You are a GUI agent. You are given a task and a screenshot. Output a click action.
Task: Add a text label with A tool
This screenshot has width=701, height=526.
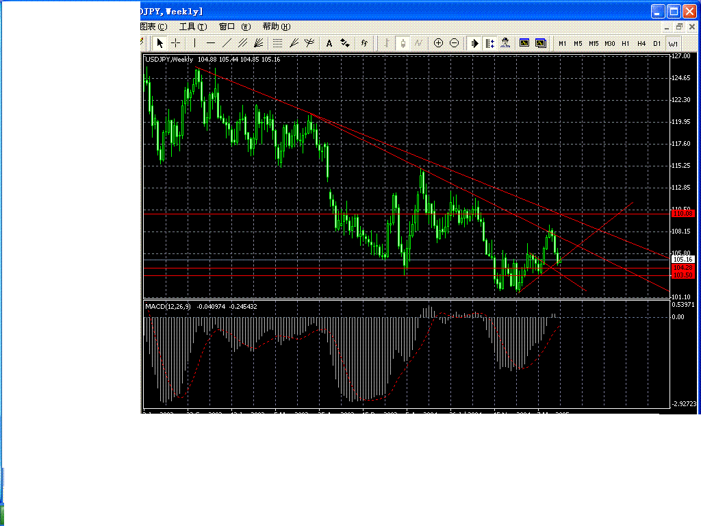[x=329, y=43]
